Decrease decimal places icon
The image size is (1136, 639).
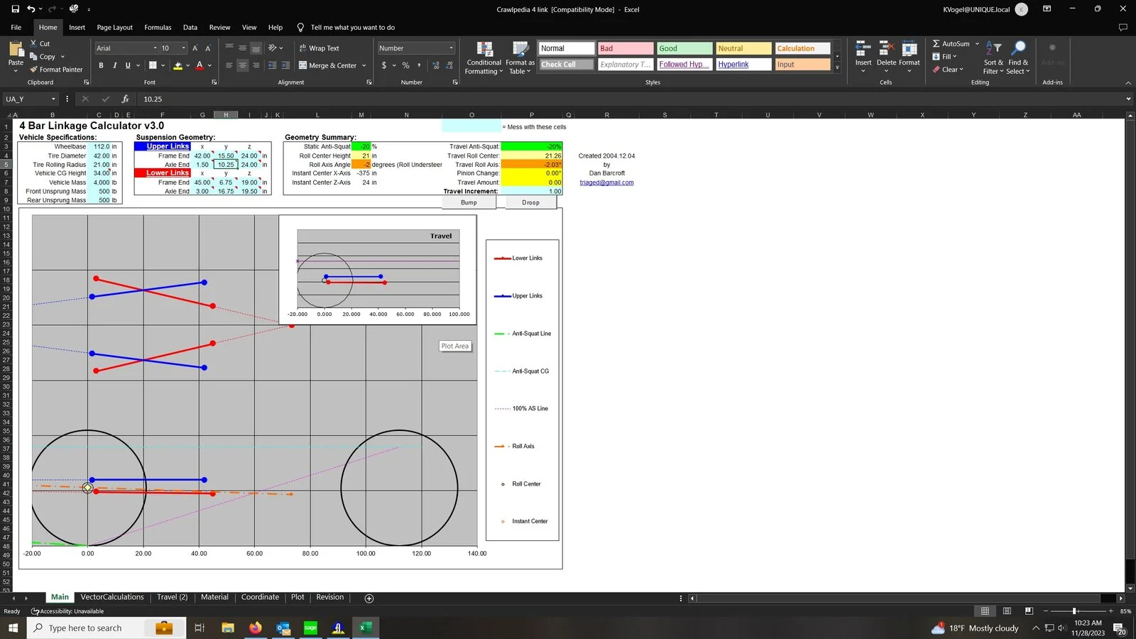click(449, 65)
